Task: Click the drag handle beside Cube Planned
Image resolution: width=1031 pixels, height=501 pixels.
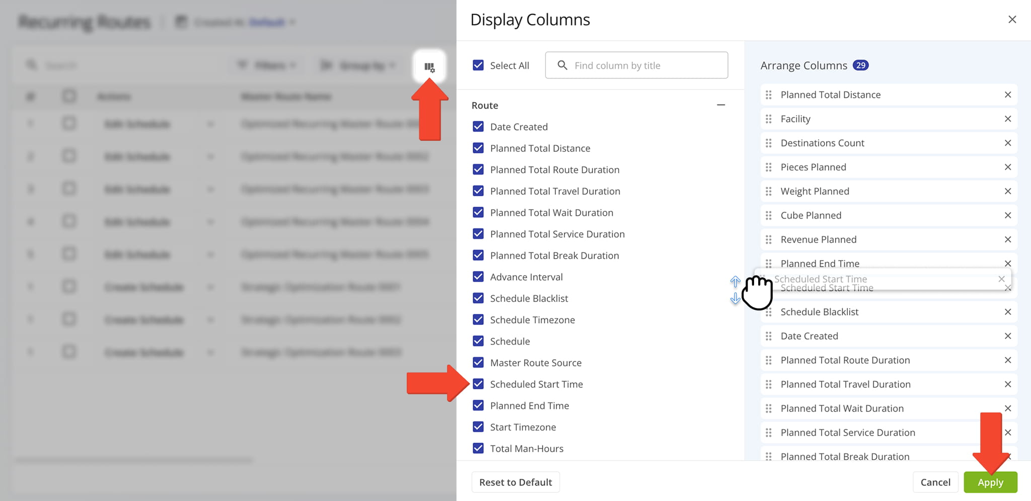Action: (x=769, y=215)
